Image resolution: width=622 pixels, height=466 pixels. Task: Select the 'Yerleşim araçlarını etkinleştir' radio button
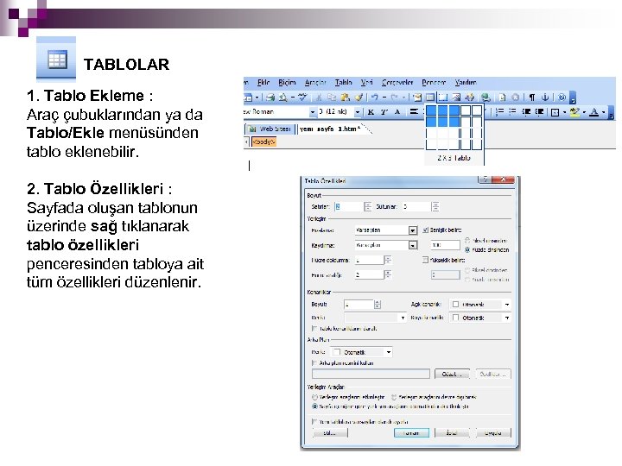315,397
